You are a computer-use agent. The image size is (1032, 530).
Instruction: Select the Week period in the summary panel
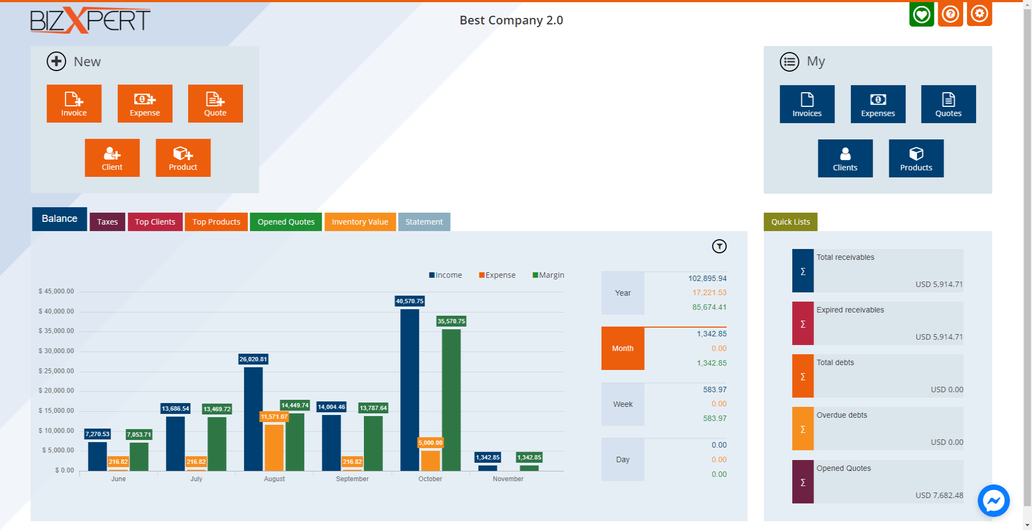pos(622,404)
